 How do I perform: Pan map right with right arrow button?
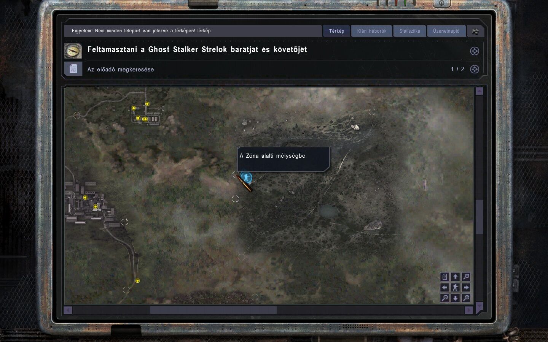466,287
